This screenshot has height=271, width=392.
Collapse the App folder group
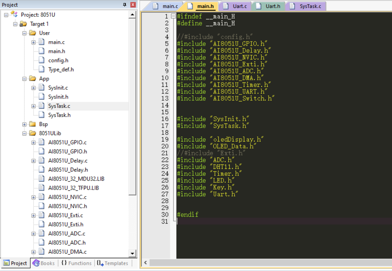click(24, 79)
